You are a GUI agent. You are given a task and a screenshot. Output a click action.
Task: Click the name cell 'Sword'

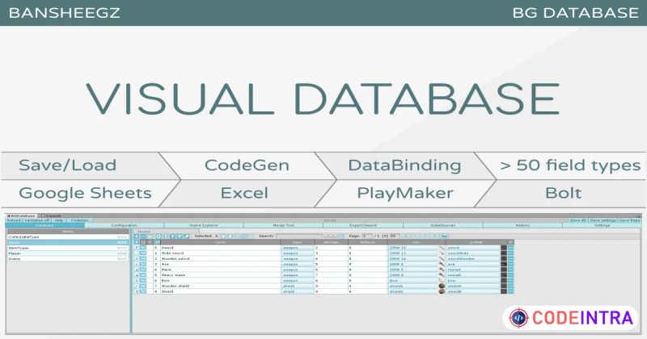221,248
